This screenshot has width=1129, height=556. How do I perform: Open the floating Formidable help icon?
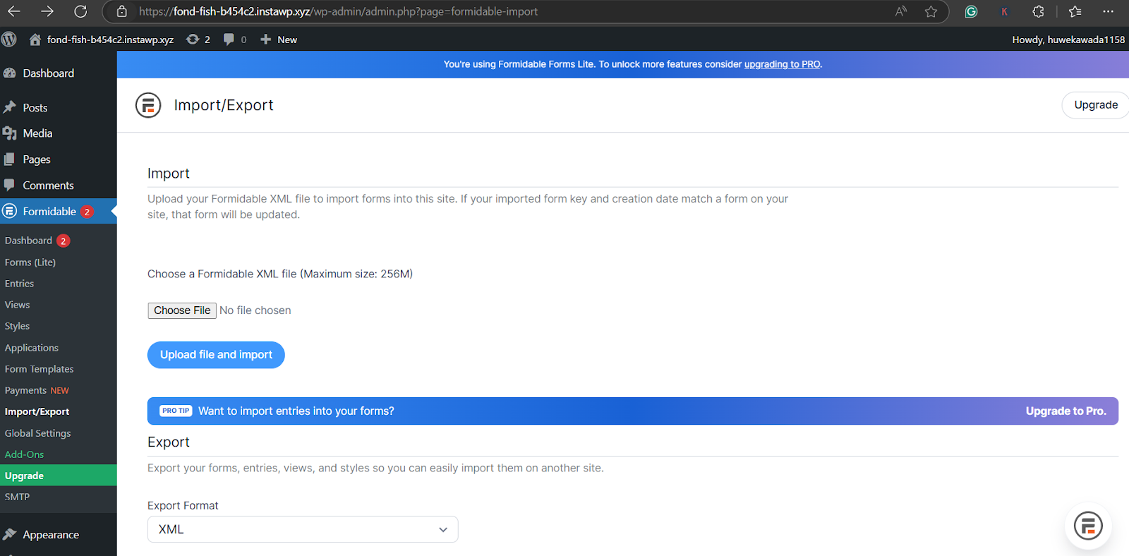(1088, 526)
